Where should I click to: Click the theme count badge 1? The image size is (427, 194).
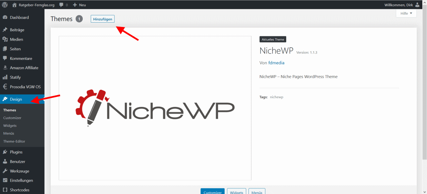(79, 19)
